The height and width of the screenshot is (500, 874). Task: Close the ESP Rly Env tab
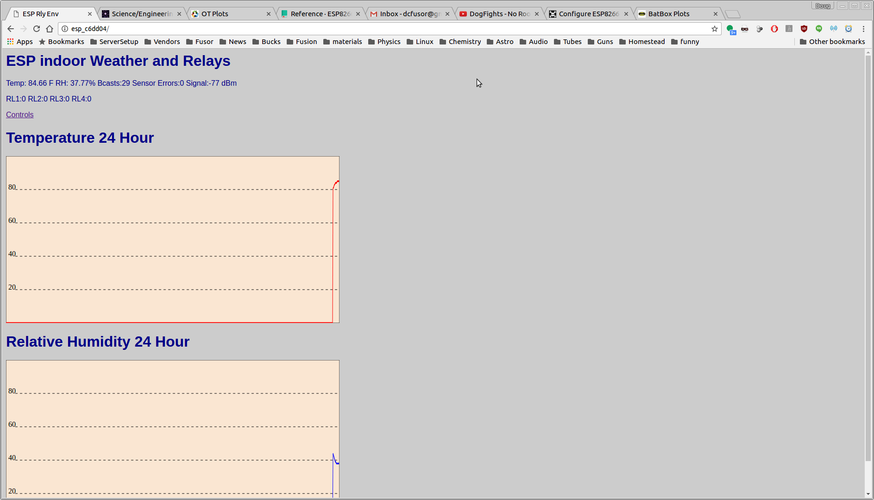(90, 14)
